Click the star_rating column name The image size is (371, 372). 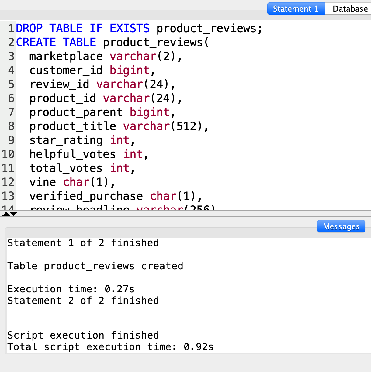pyautogui.click(x=66, y=140)
